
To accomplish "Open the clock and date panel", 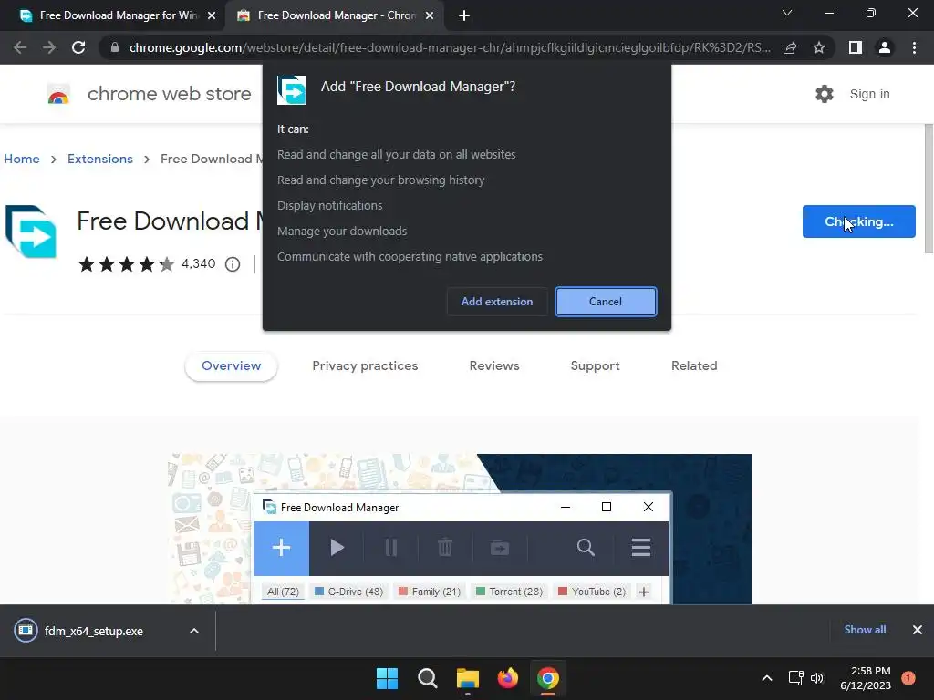I will point(866,678).
